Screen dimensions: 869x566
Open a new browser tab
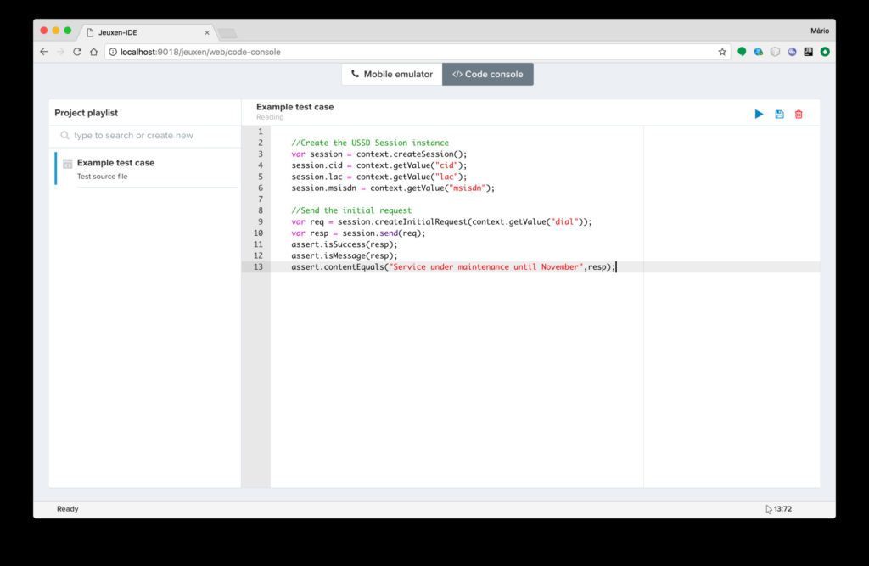tap(227, 33)
